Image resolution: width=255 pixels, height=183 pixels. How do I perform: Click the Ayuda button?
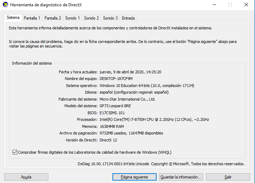click(26, 177)
